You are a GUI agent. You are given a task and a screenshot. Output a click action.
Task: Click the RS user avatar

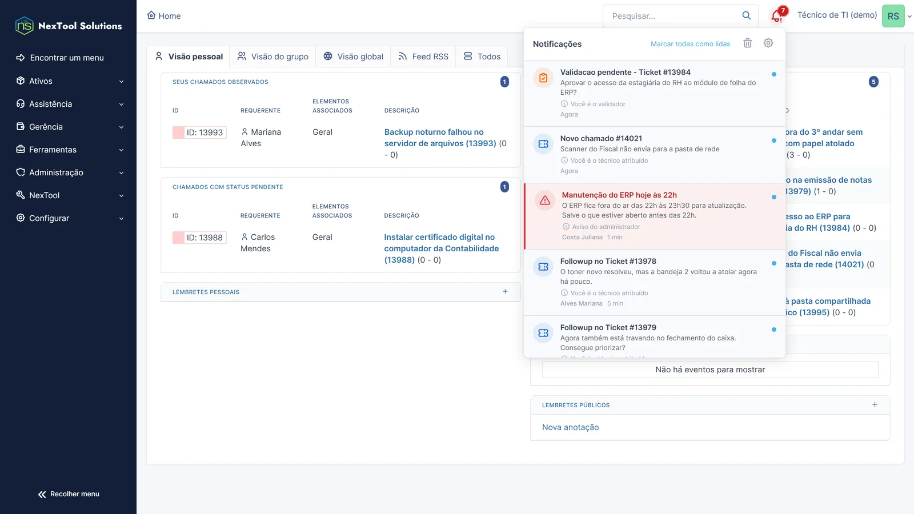893,16
